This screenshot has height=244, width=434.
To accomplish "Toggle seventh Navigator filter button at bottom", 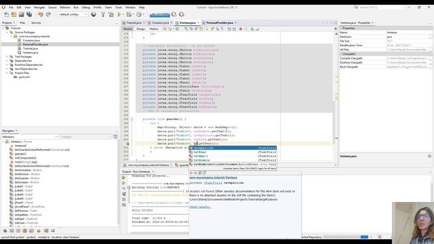I will 46,230.
